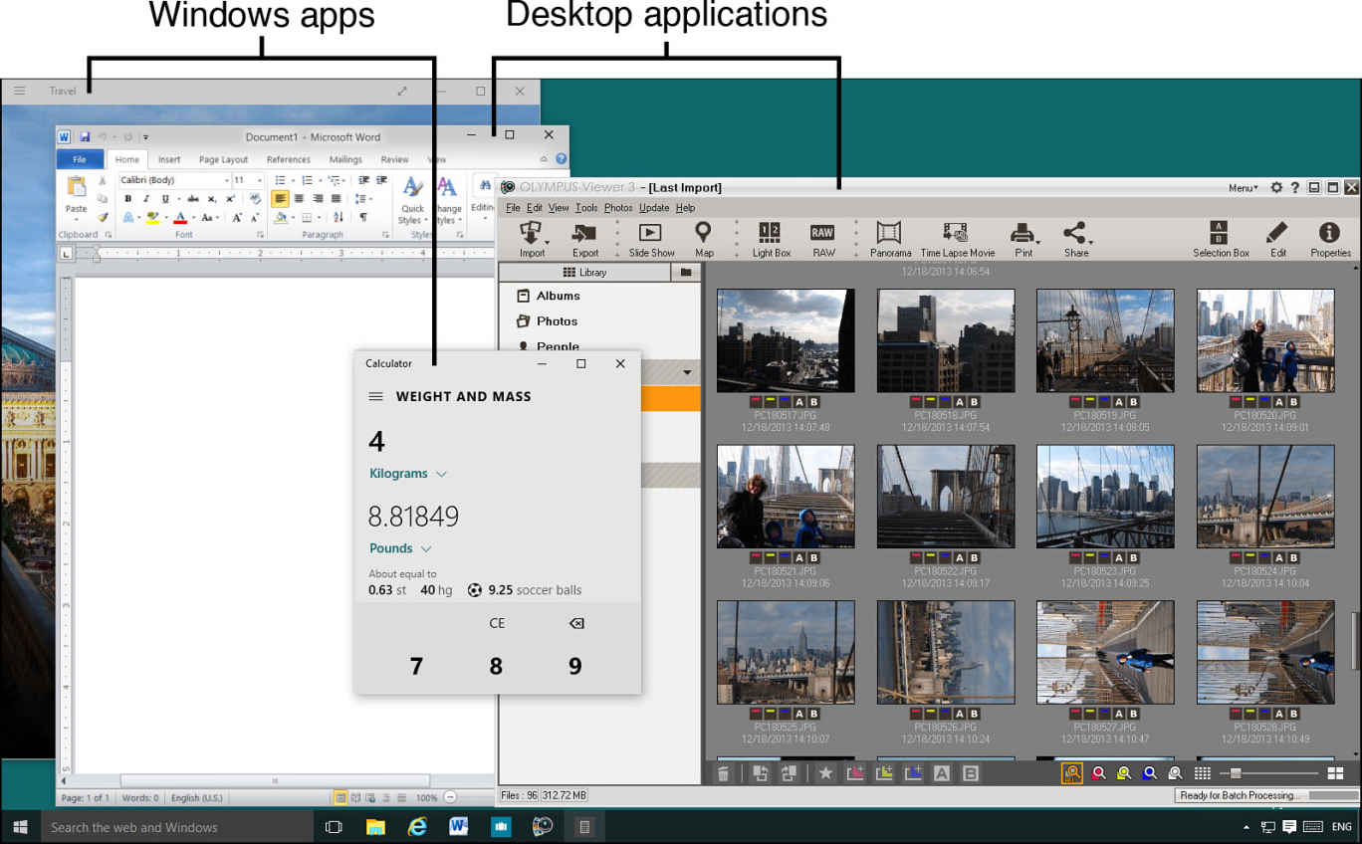
Task: Toggle Italic formatting in Word
Action: click(145, 199)
